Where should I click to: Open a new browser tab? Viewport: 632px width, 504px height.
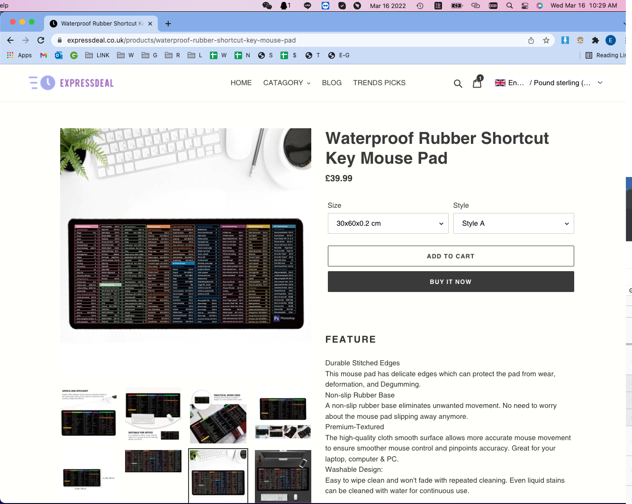168,23
